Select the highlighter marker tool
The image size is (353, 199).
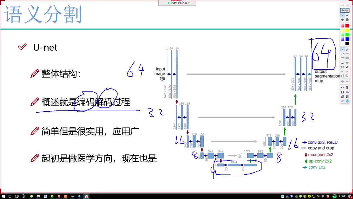pyautogui.click(x=347, y=49)
